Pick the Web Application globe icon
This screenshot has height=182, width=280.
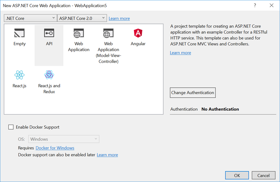[x=79, y=34]
